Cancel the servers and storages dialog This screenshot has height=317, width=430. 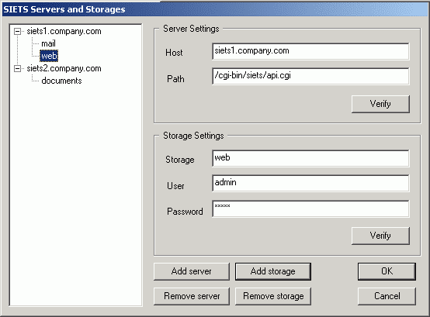(387, 296)
